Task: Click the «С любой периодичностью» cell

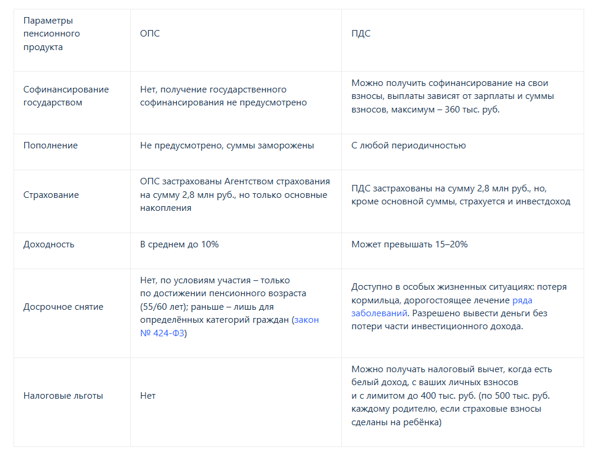Action: point(408,145)
